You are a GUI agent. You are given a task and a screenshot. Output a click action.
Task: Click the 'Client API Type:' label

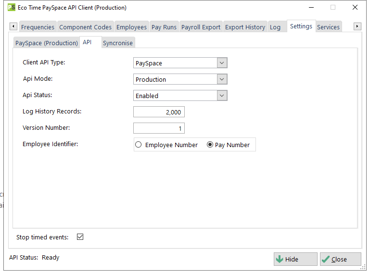(x=44, y=62)
